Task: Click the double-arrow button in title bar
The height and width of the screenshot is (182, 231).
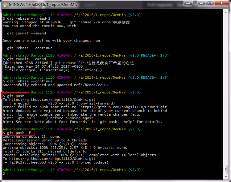Action: (x=188, y=3)
